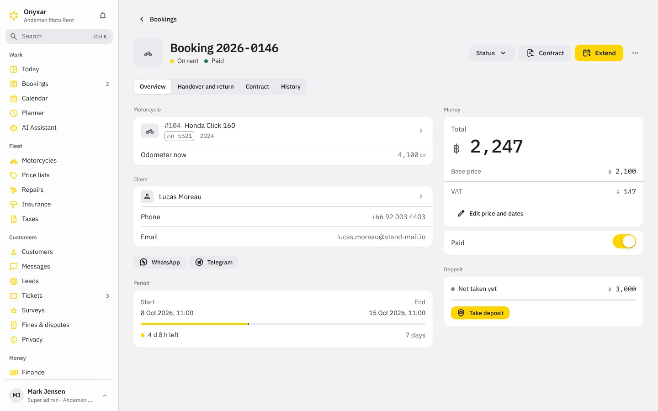Open notifications bell
Image resolution: width=658 pixels, height=411 pixels.
[103, 16]
